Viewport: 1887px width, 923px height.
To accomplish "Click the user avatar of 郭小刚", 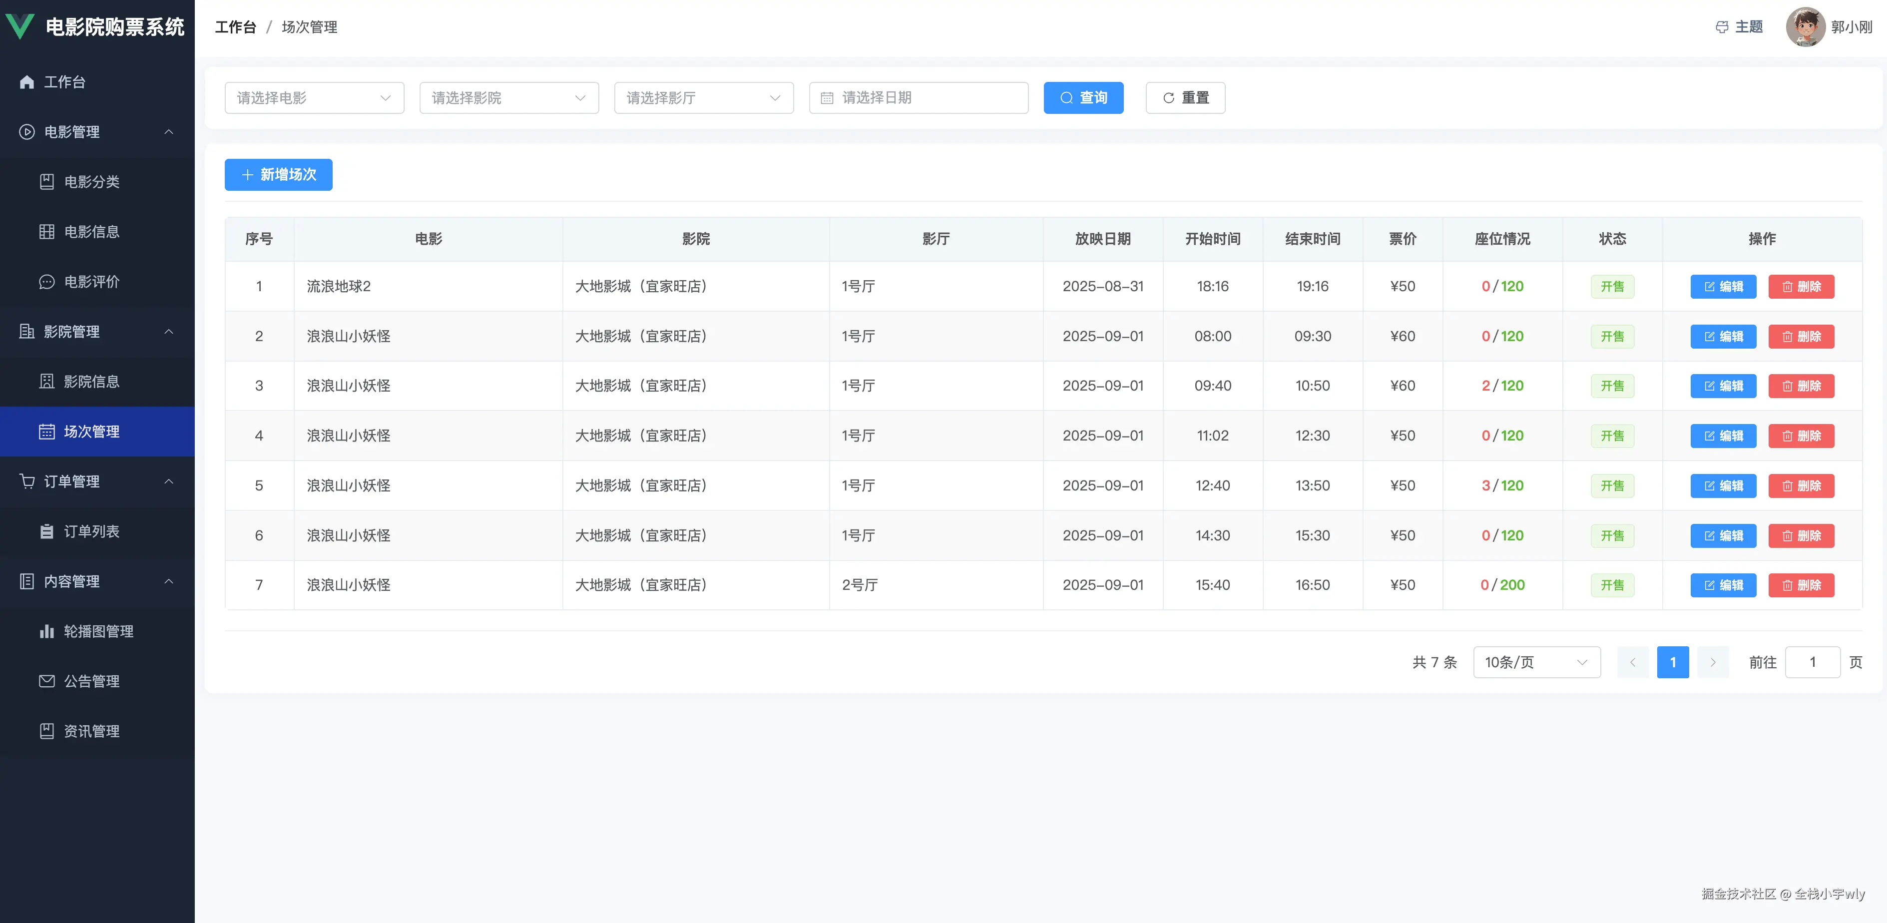I will [x=1805, y=27].
